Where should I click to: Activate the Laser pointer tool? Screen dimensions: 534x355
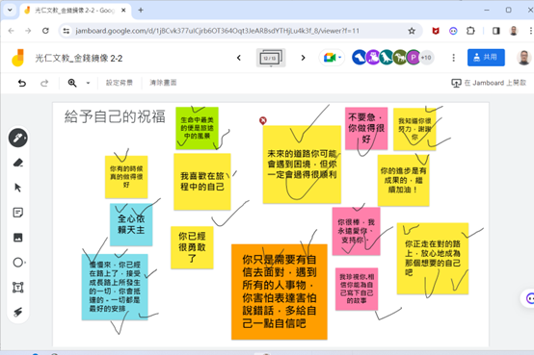coord(18,312)
